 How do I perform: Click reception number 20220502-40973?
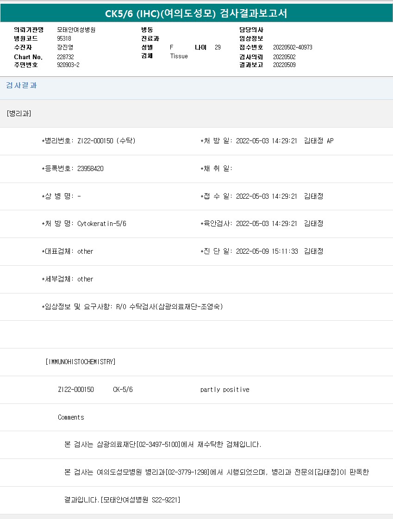tap(293, 47)
